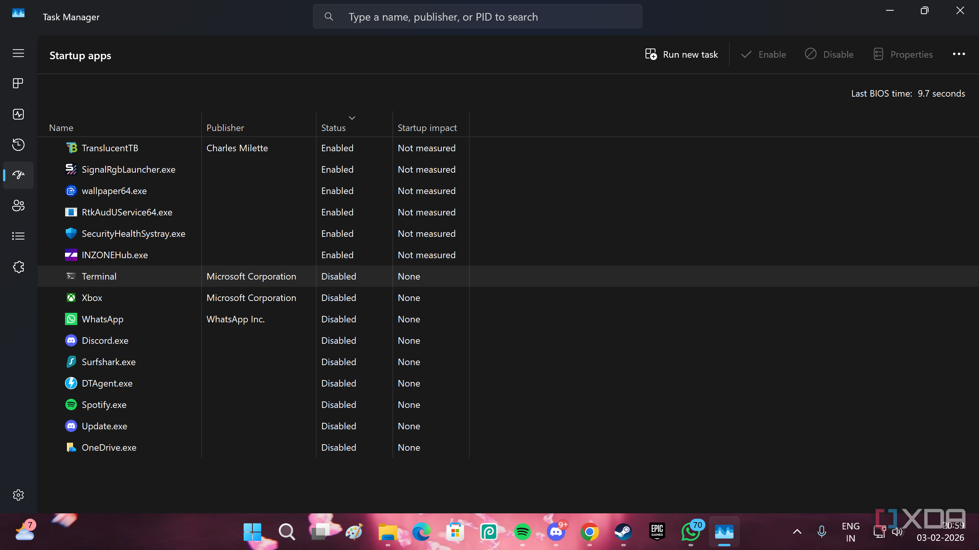Sort by the Name column header
Image resolution: width=979 pixels, height=550 pixels.
coord(119,124)
